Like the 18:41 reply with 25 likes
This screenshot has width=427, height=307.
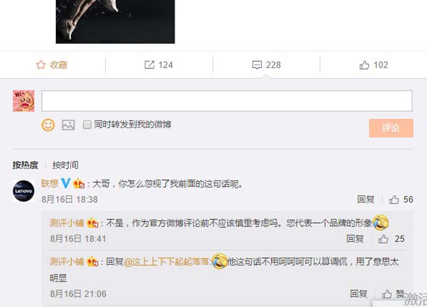[x=383, y=239]
